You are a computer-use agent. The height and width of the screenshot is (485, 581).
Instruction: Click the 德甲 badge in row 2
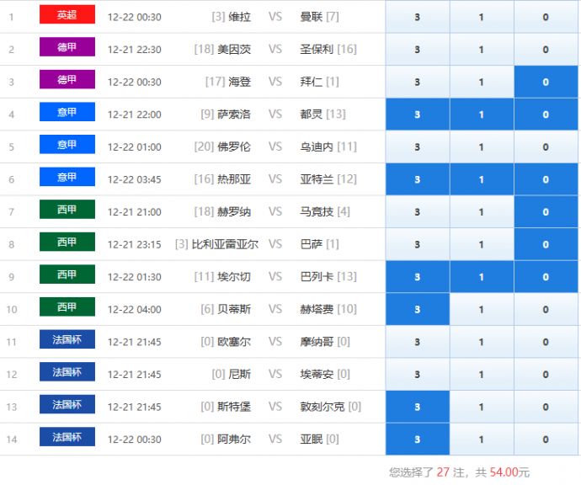[67, 46]
